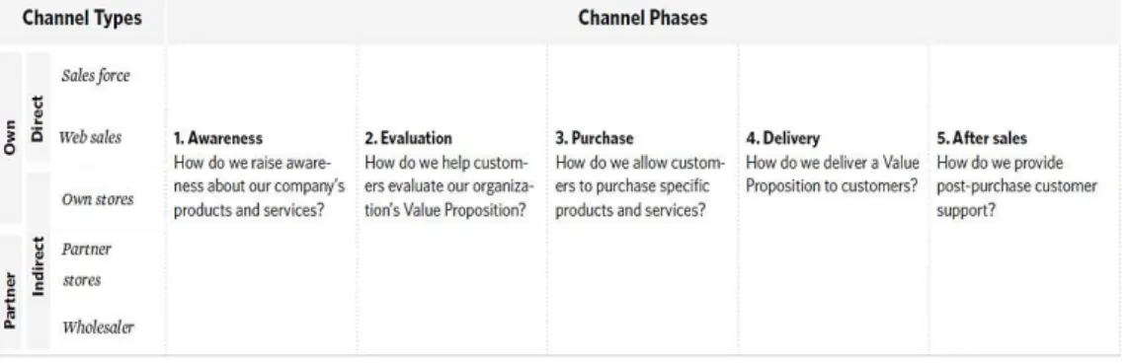Select the Web sales channel type

90,136
